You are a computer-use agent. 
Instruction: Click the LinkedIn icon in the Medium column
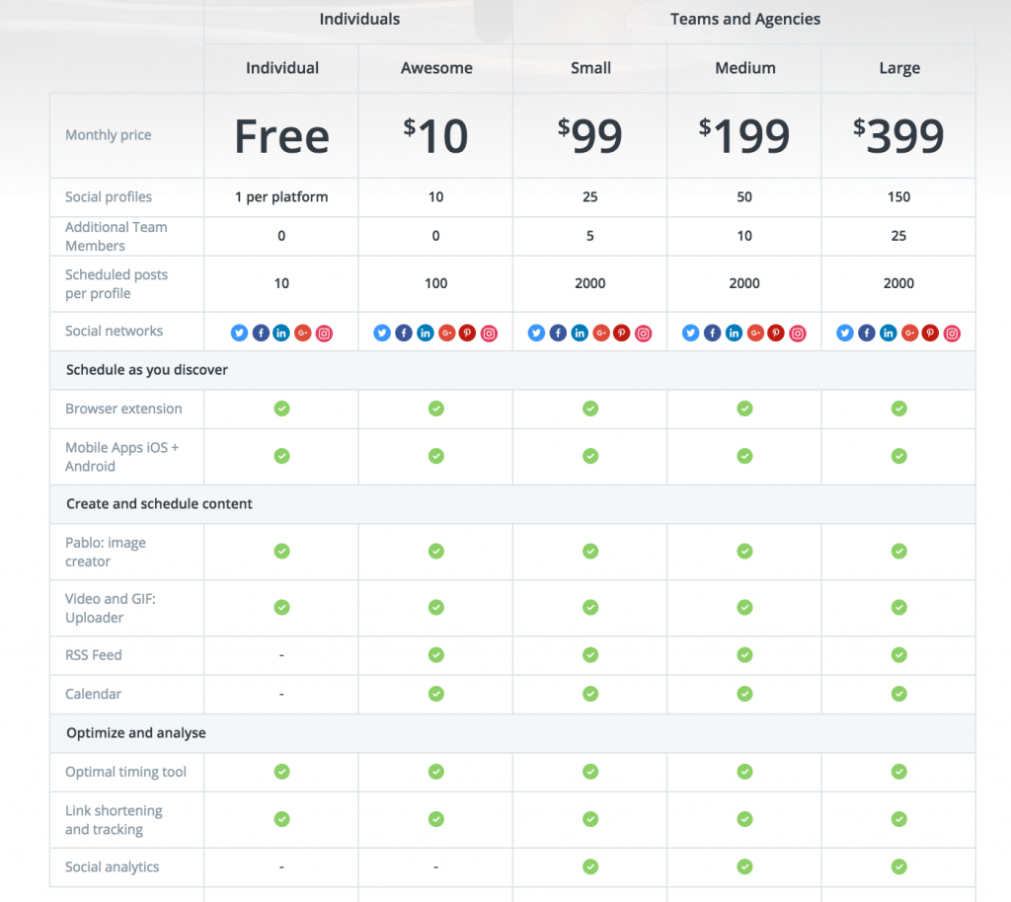point(734,334)
